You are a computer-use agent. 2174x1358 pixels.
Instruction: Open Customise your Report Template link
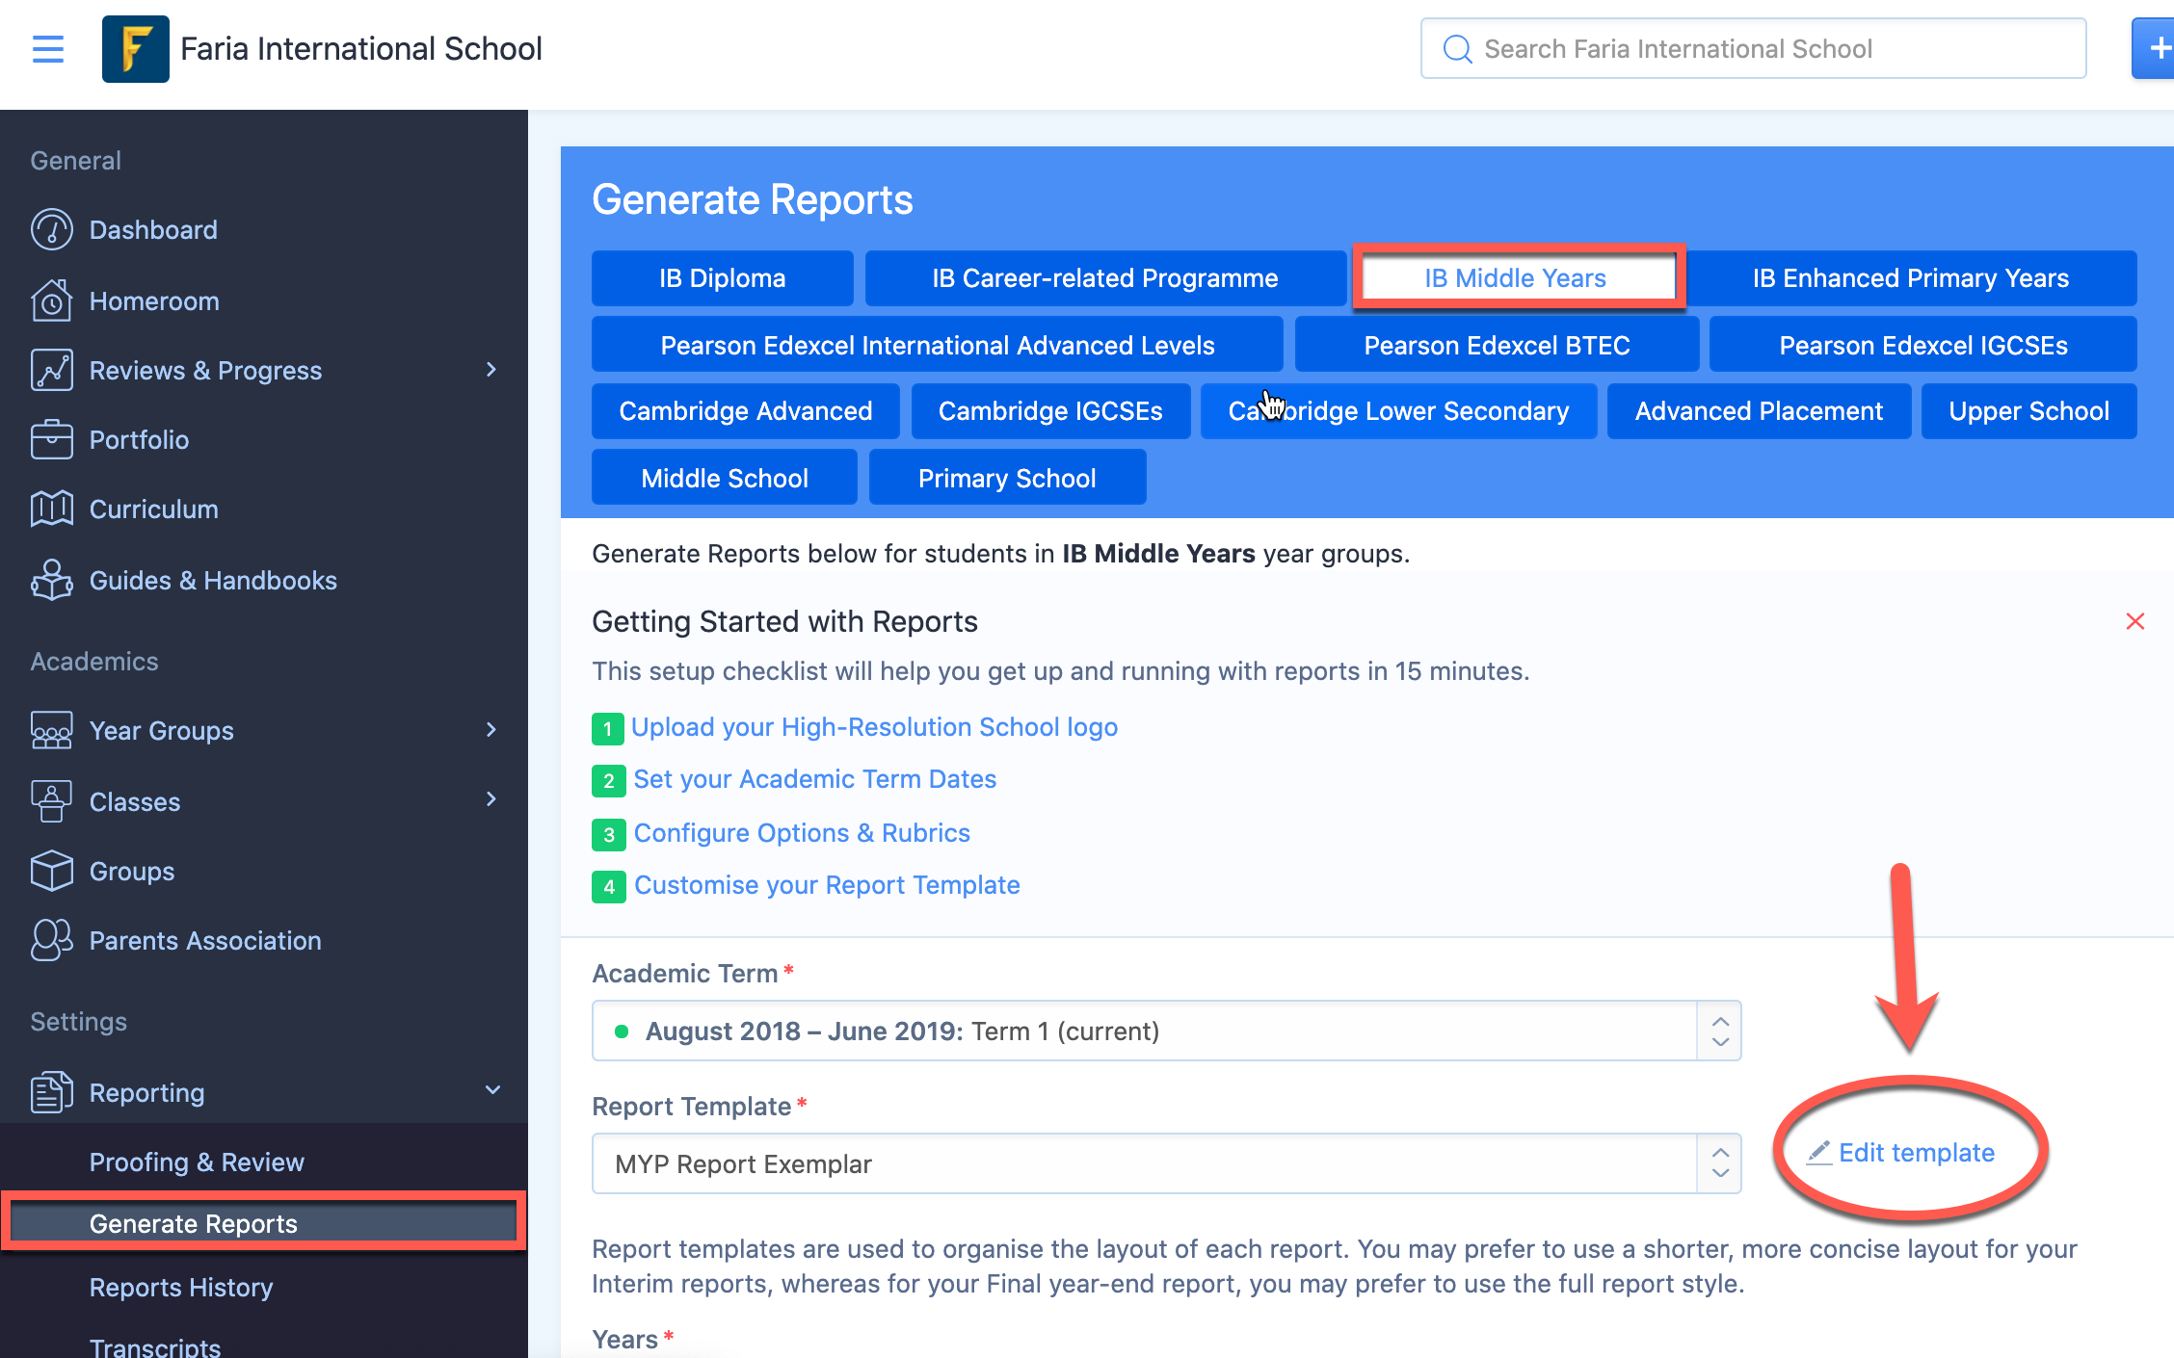827,885
